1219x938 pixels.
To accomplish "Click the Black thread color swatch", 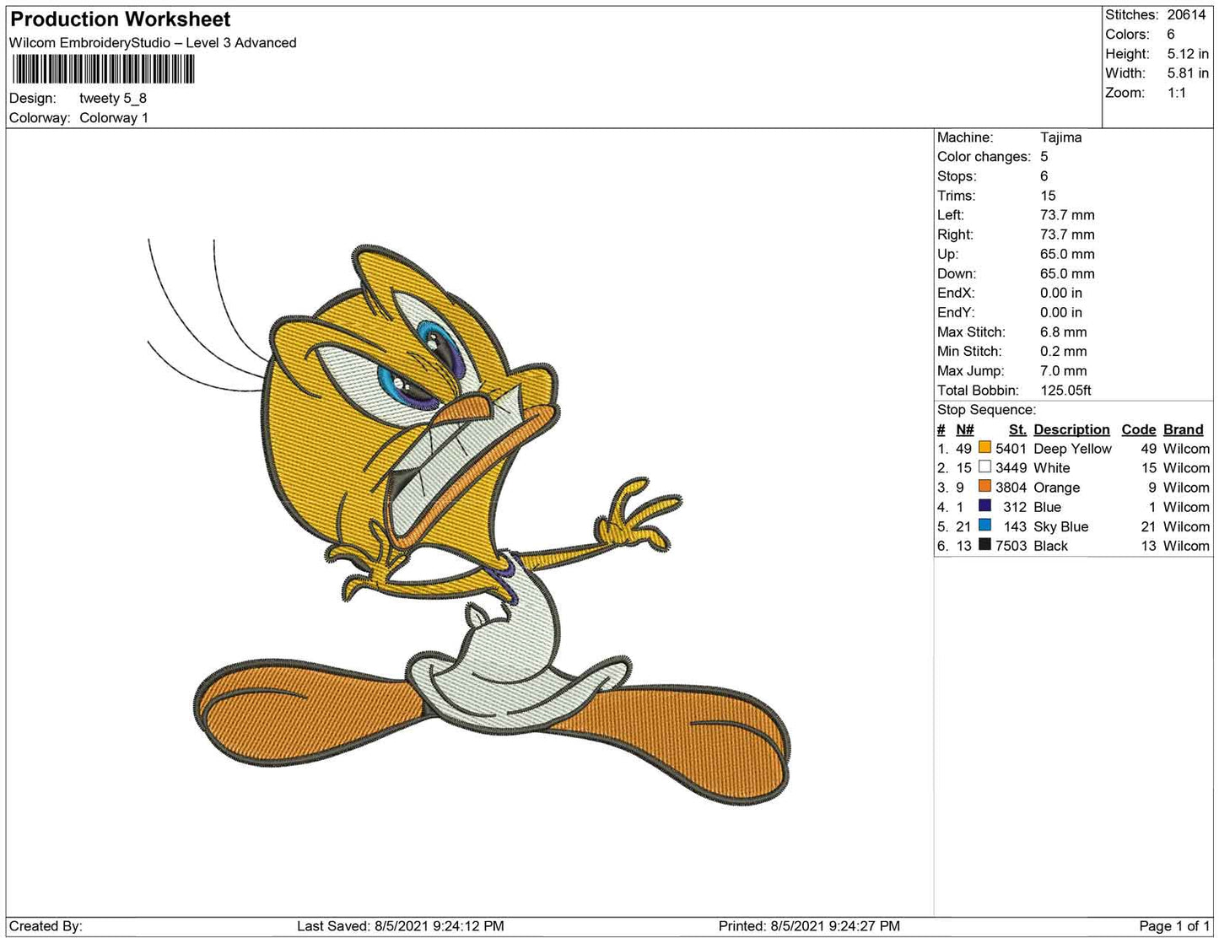I will coord(984,545).
